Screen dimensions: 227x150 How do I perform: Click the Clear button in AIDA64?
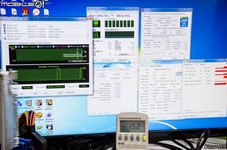(x=35, y=93)
